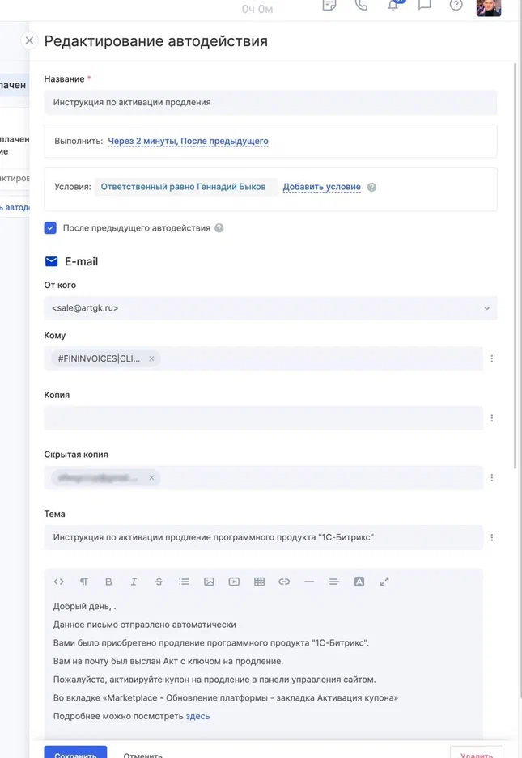Click condition 'Ответственный равно Геннадий Быков'
The height and width of the screenshot is (758, 522).
(x=183, y=187)
